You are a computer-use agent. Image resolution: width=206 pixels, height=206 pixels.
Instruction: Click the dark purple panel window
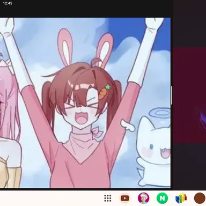tap(190, 95)
